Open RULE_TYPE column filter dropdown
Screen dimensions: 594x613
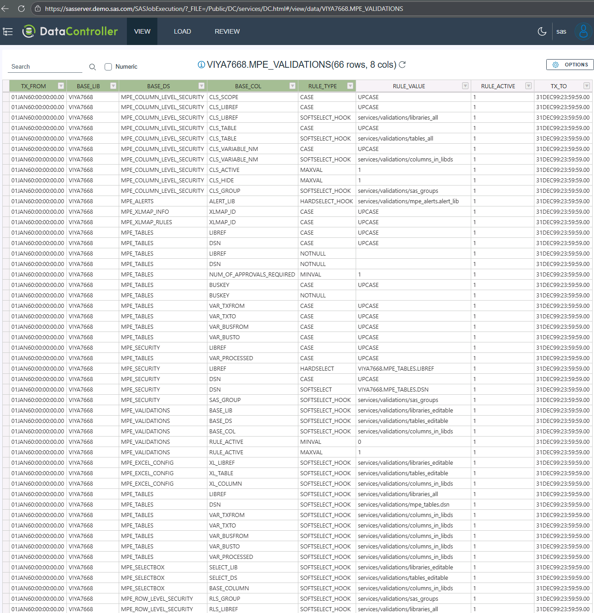(350, 86)
